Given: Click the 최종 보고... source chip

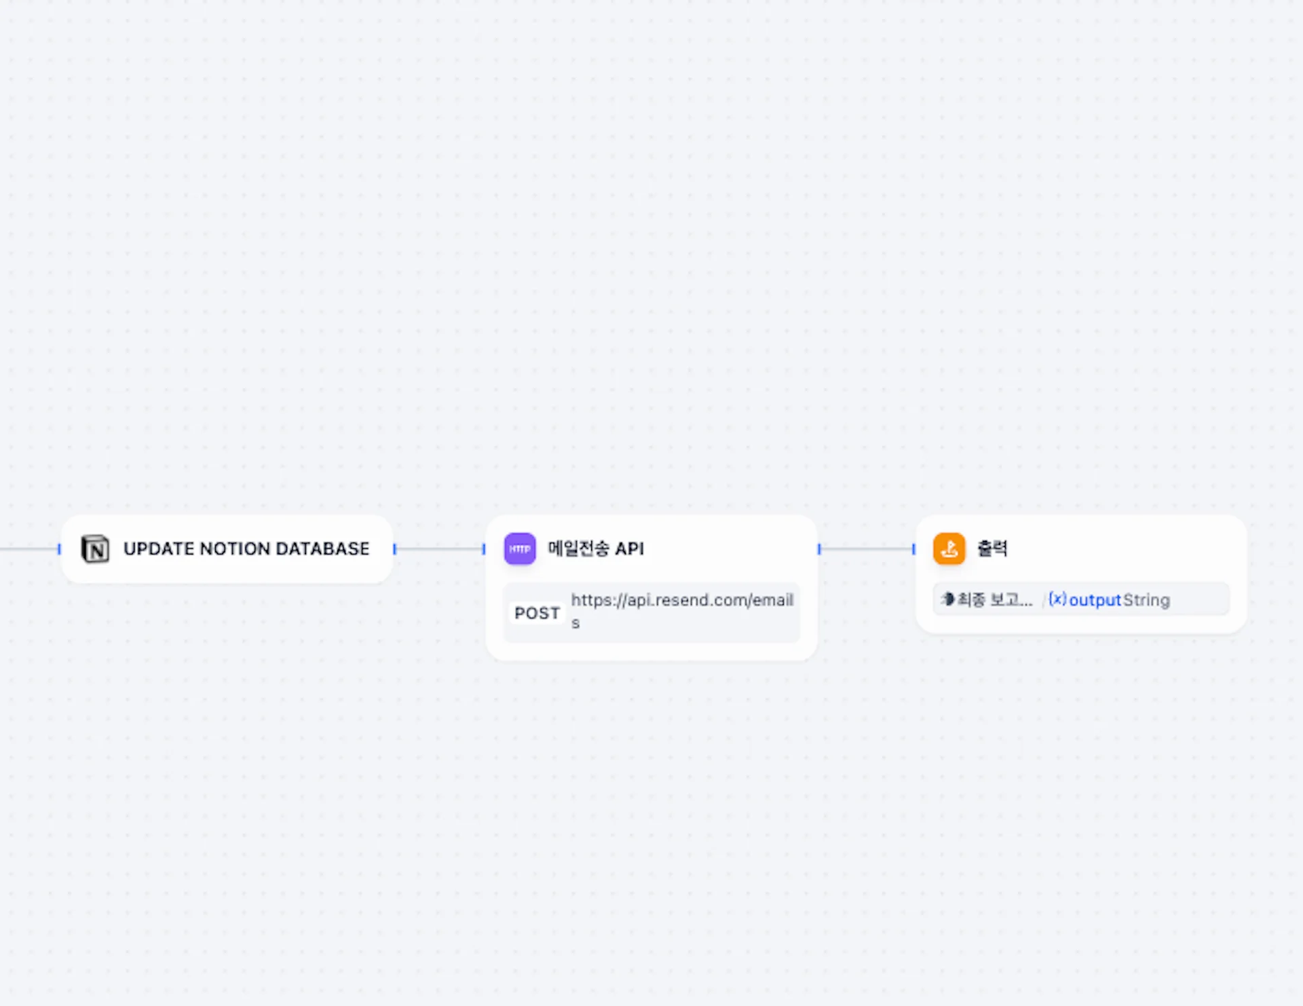Looking at the screenshot, I should [994, 600].
